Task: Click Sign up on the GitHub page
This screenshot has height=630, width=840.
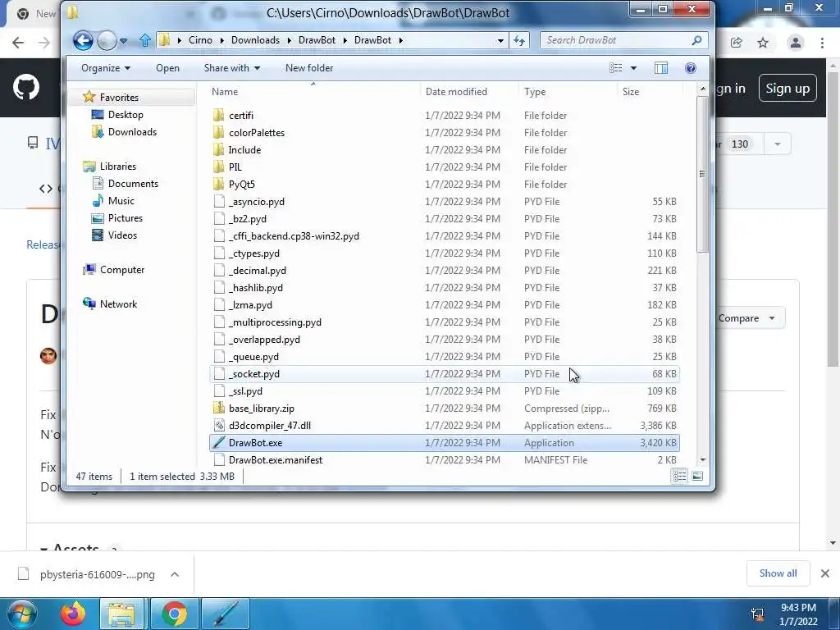Action: click(787, 88)
